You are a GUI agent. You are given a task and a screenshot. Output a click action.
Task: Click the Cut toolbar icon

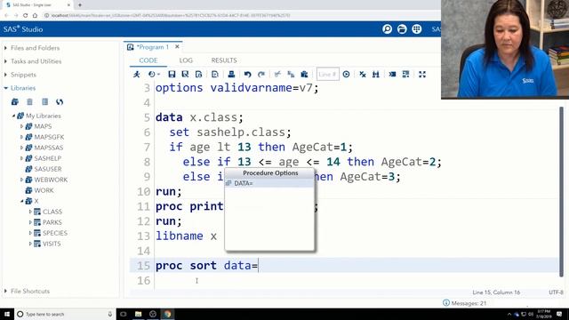[277, 75]
